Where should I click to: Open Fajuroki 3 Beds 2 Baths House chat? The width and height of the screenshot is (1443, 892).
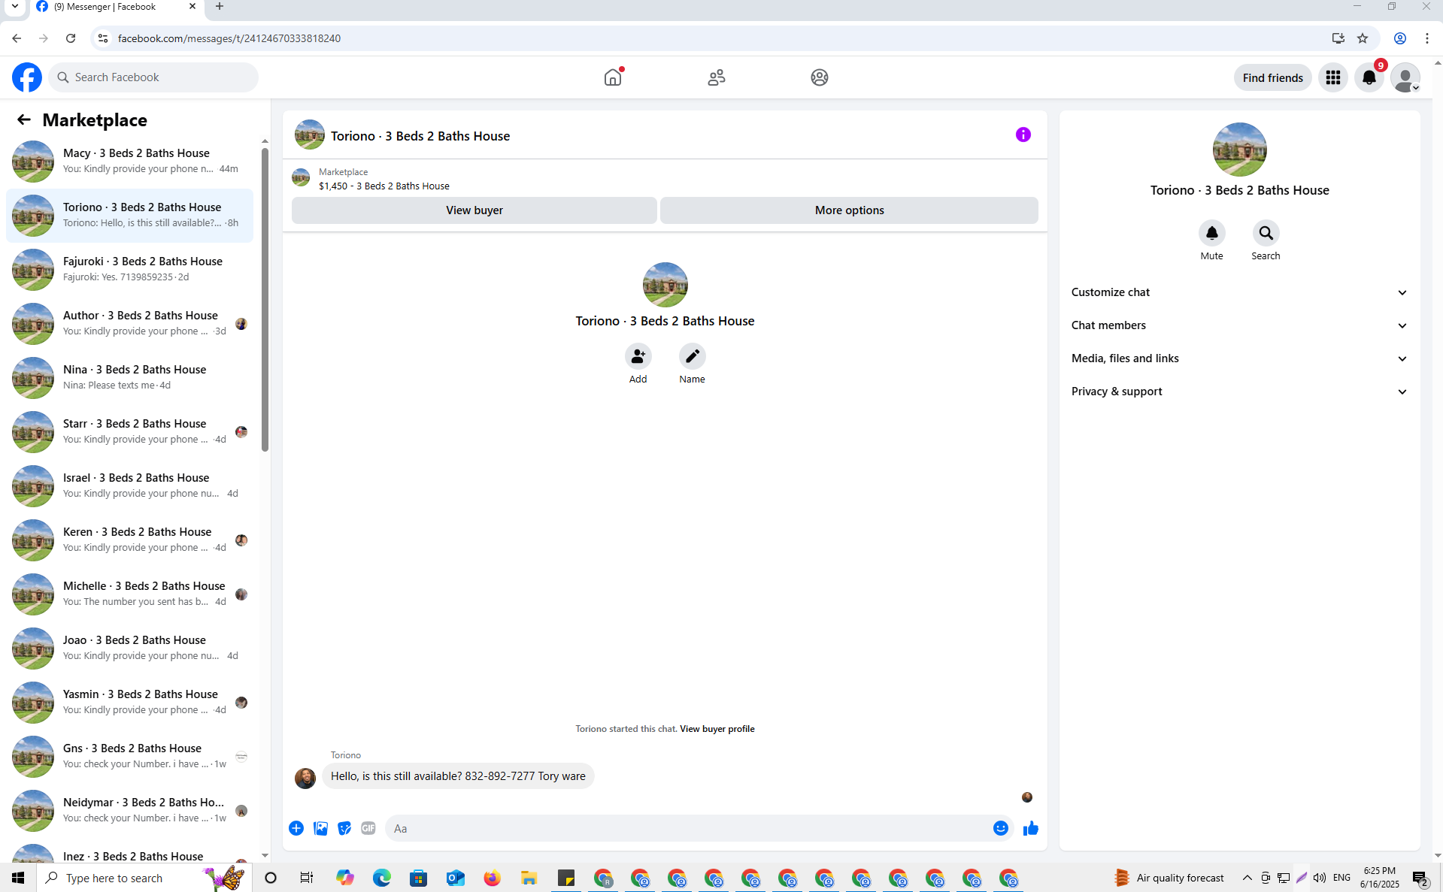pyautogui.click(x=129, y=270)
